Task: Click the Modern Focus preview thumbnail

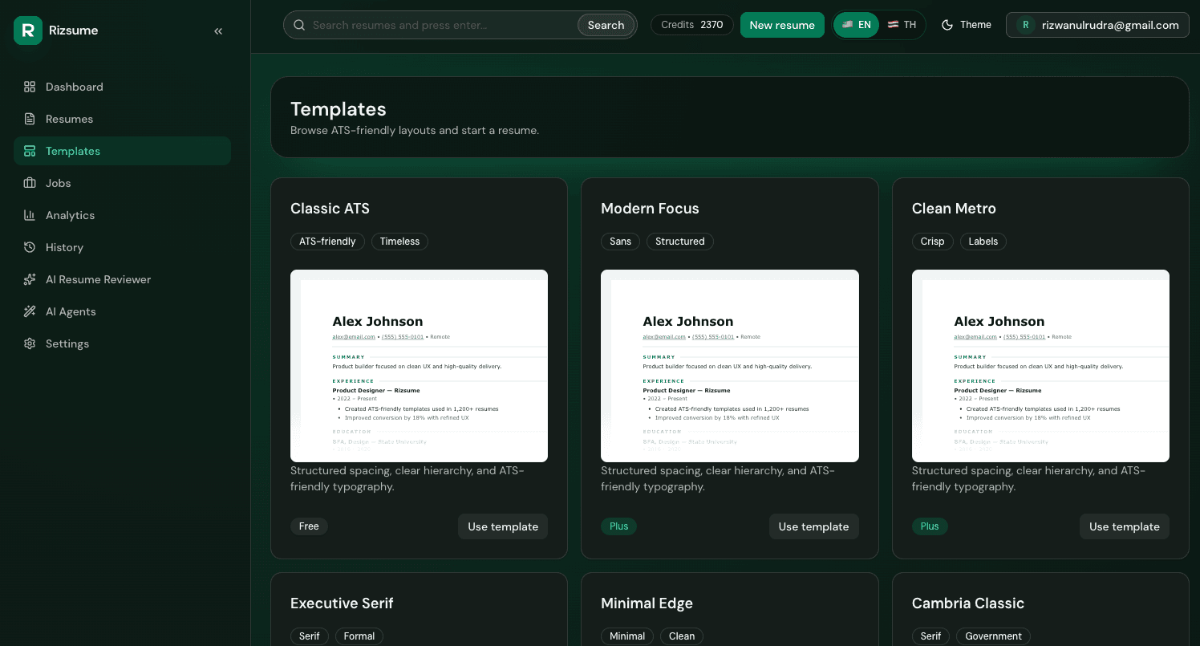Action: click(x=730, y=366)
